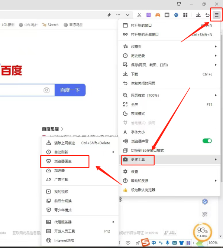Screen dimensions: 223x248
Task: Open the main hamburger menu
Action: click(x=216, y=15)
